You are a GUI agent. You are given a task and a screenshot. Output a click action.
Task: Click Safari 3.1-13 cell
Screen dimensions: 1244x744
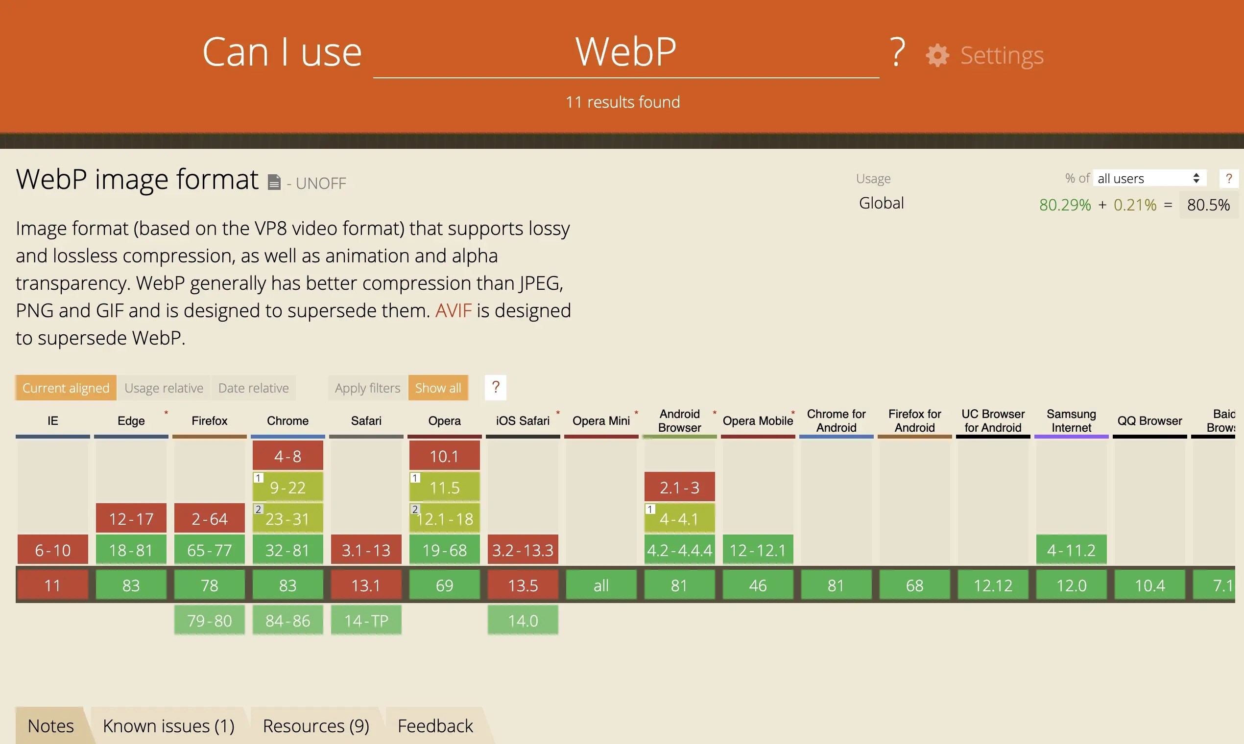click(366, 550)
